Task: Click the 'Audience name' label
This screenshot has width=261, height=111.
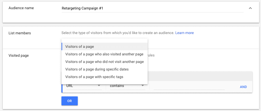Action: click(x=21, y=8)
